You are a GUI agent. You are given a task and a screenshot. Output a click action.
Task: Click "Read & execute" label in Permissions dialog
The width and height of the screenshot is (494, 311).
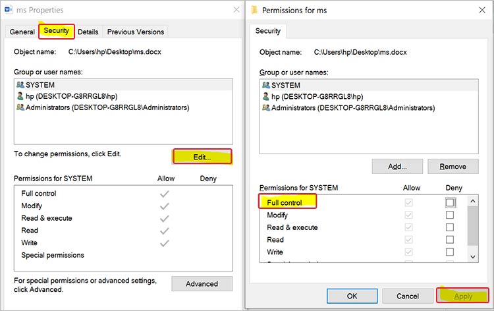(292, 227)
